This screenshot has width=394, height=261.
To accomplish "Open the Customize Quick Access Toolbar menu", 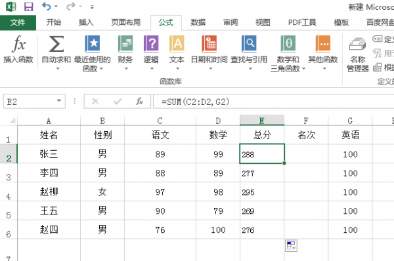I will 92,7.
